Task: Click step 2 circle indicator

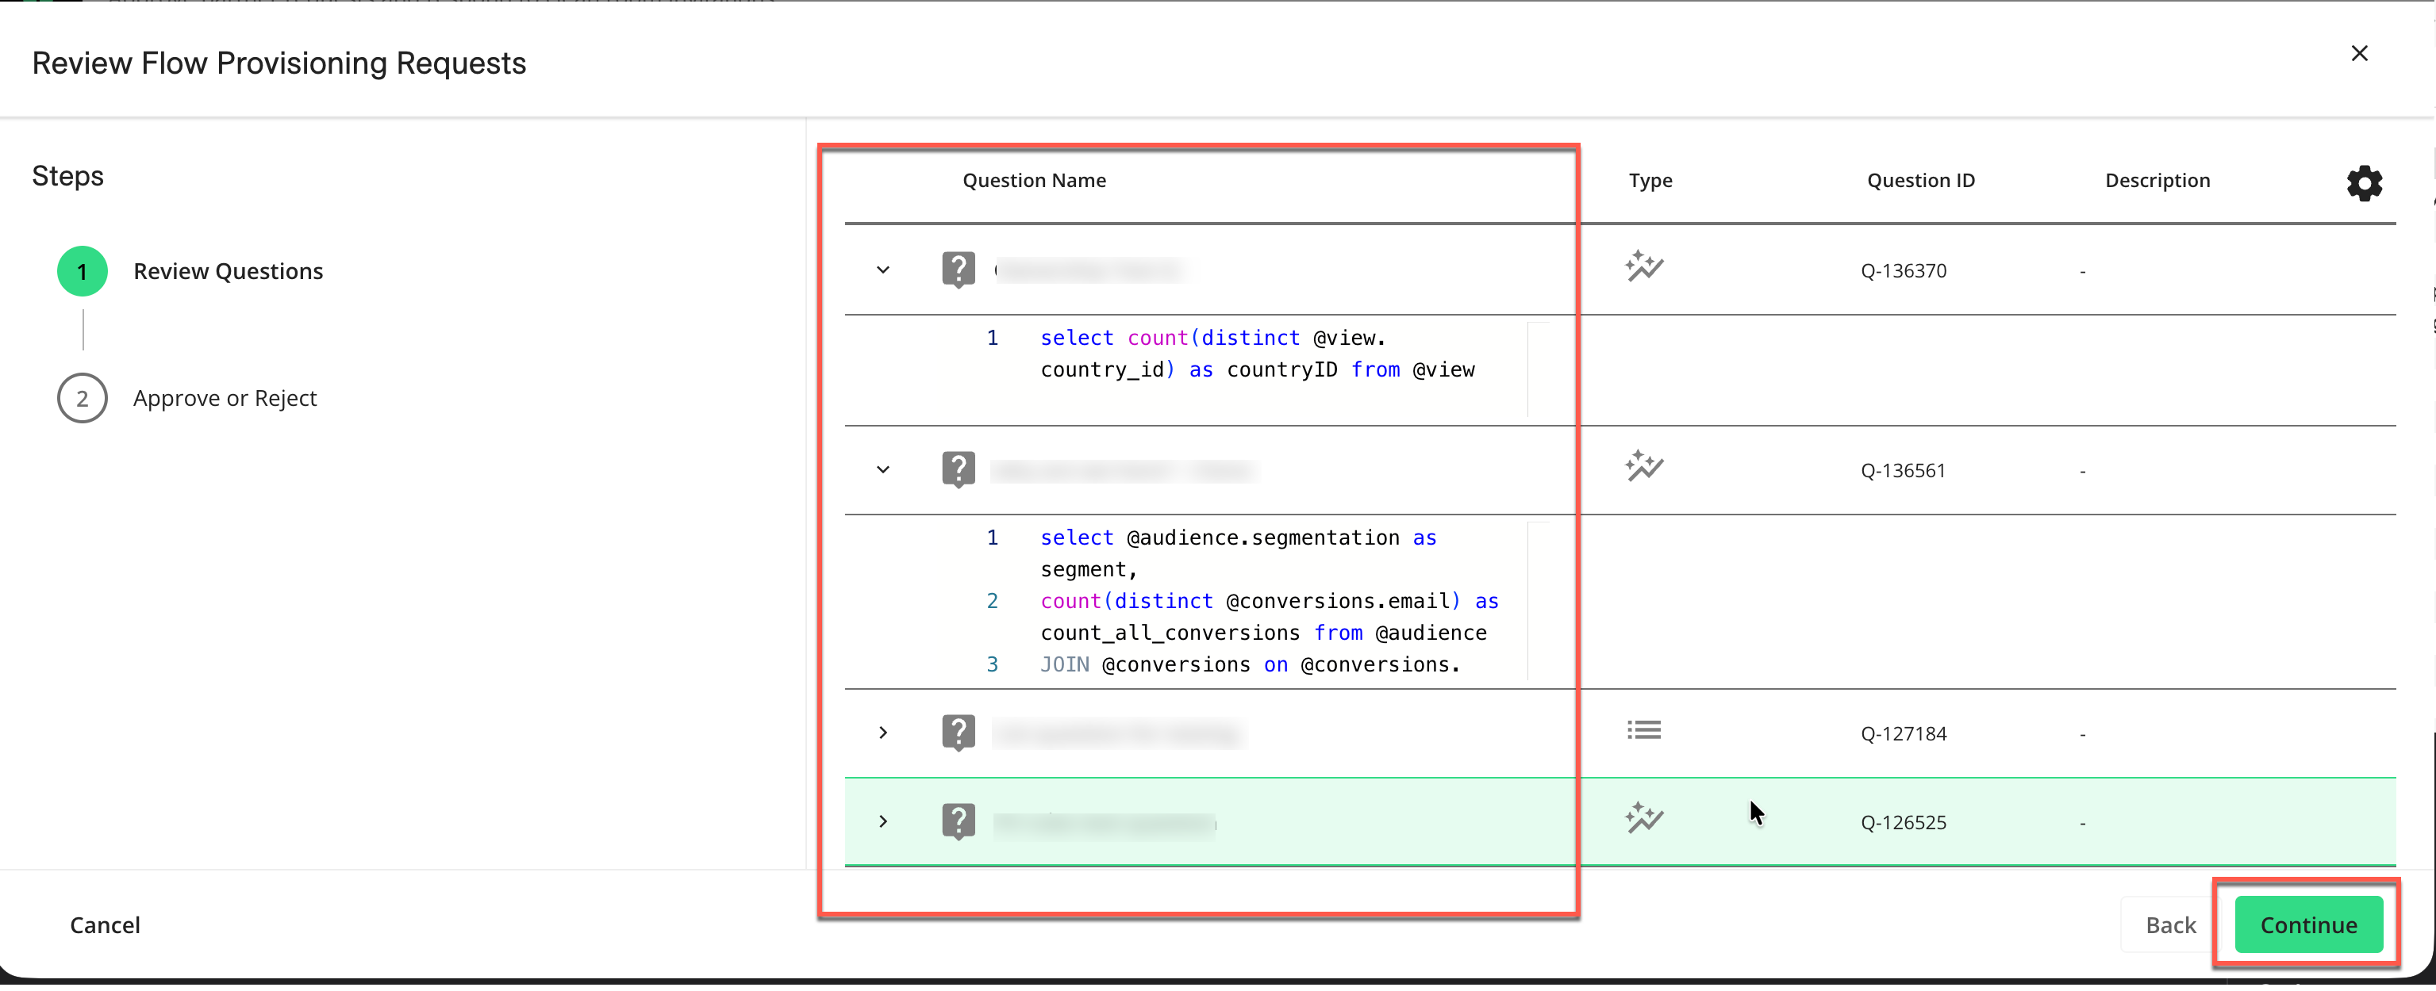Action: (x=83, y=399)
